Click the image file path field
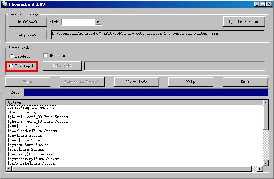 click(x=158, y=35)
